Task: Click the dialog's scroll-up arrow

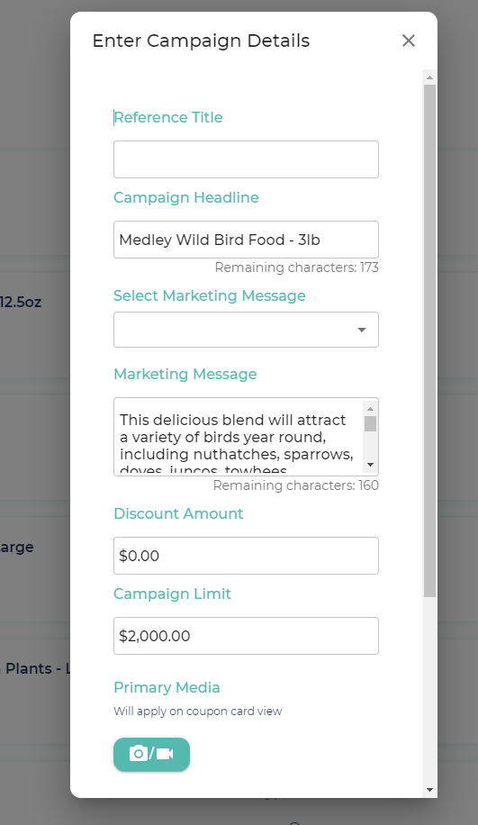Action: click(429, 77)
